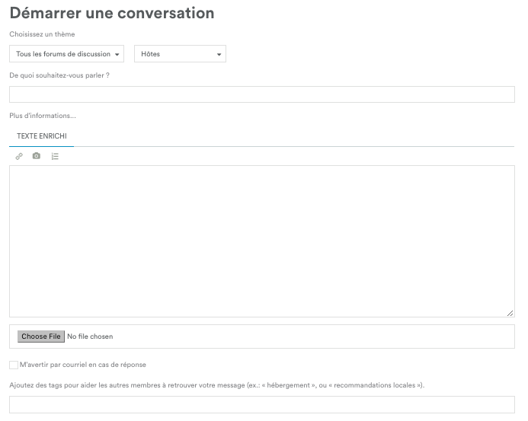Click the "No file chosen" text
Image resolution: width=528 pixels, height=421 pixels.
coord(90,336)
